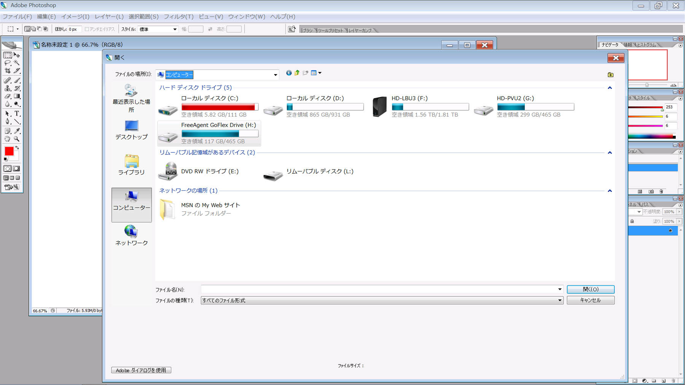
Task: Toggle Standard edit mode in toolbox
Action: tap(8, 169)
